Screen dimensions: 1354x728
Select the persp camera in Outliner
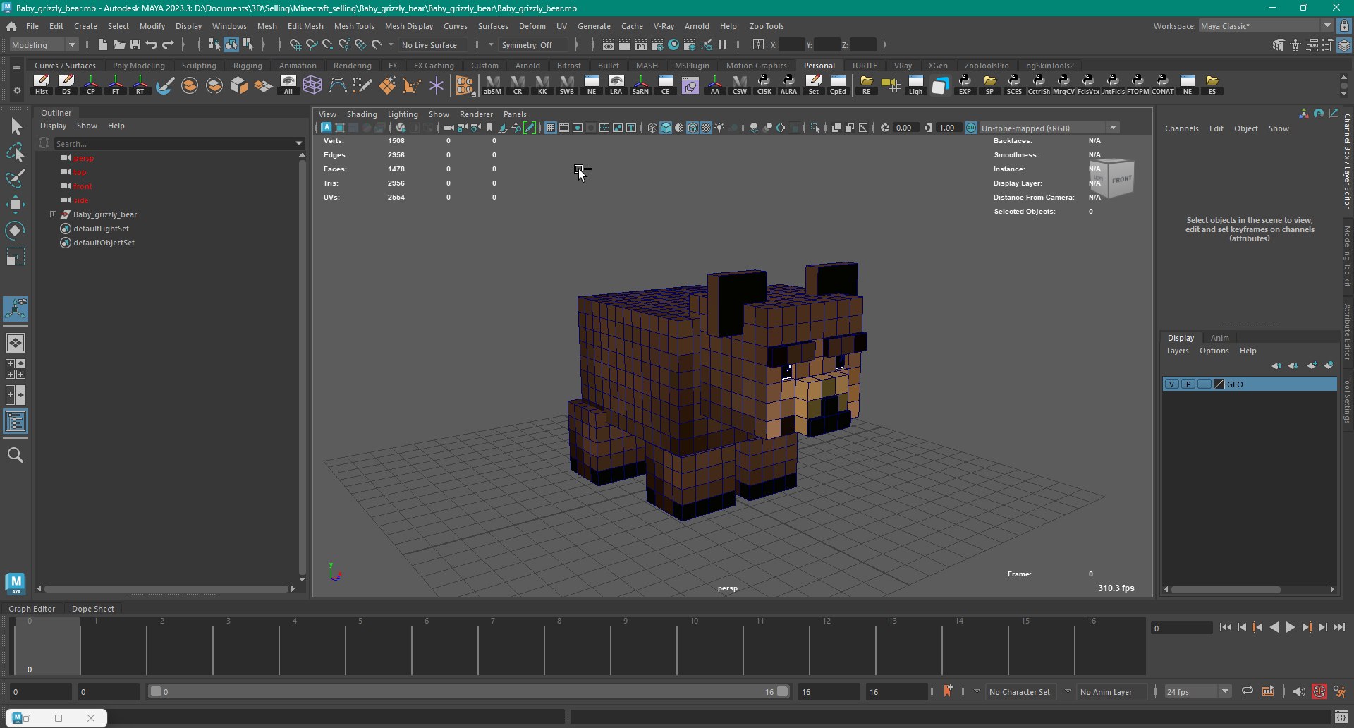[x=83, y=158]
